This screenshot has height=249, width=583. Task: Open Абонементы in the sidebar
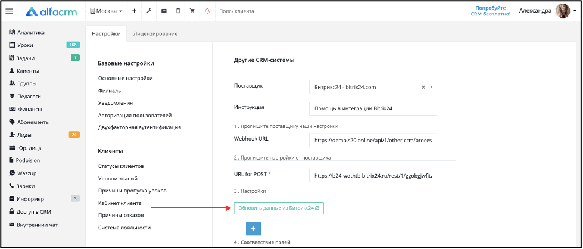[29, 122]
